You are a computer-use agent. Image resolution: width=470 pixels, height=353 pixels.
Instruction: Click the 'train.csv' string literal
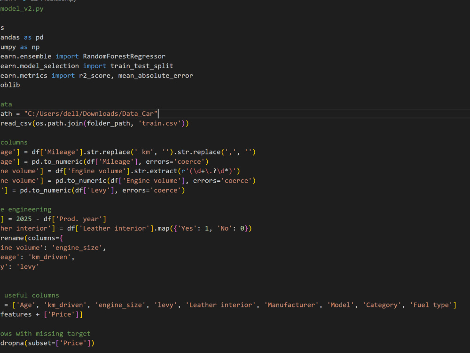click(x=159, y=123)
